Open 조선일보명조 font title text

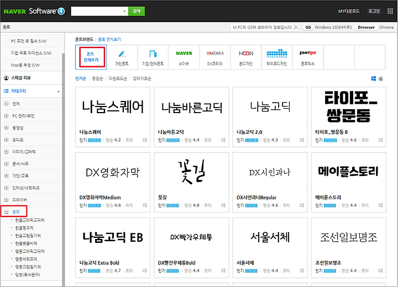point(328,263)
